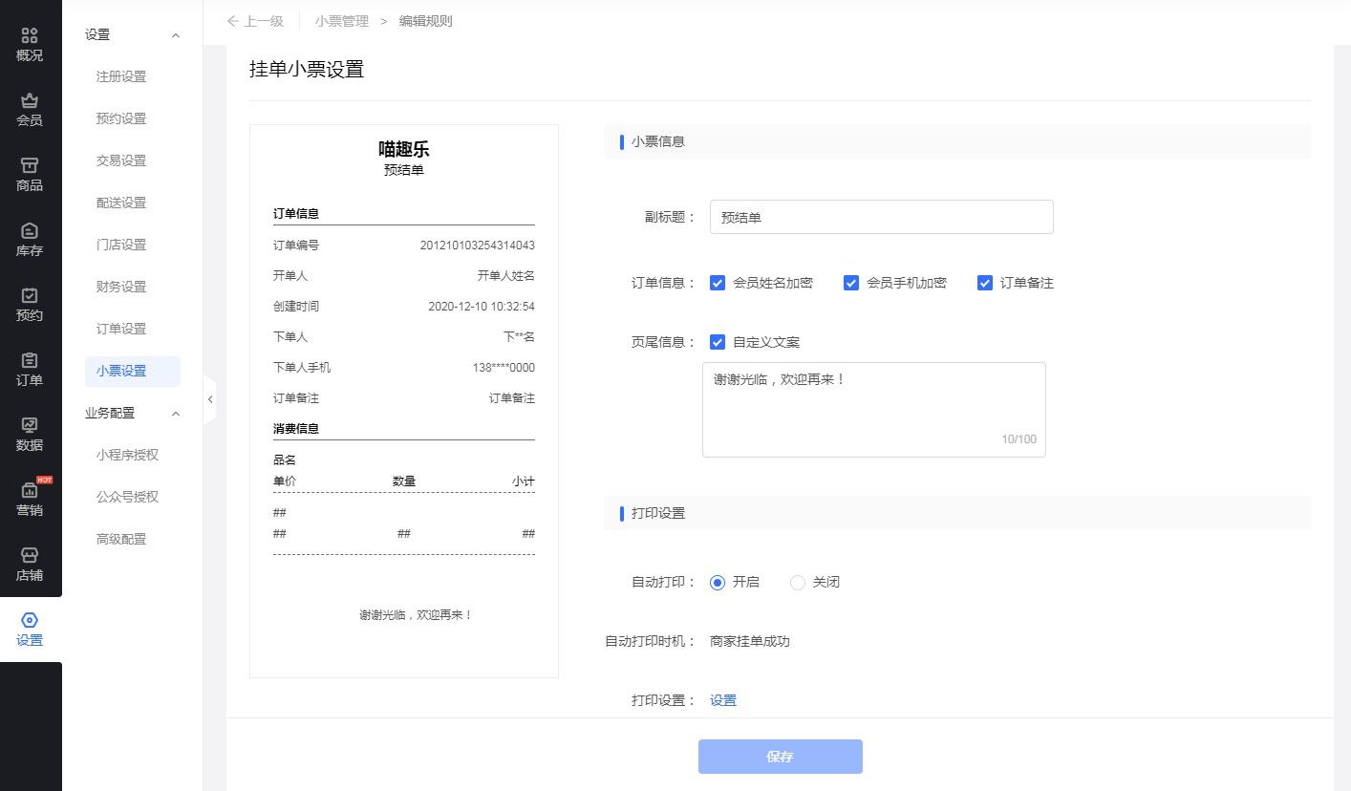Screen dimensions: 1351x791
Task: Click the 编辑规则 breadcrumb text
Action: click(425, 21)
